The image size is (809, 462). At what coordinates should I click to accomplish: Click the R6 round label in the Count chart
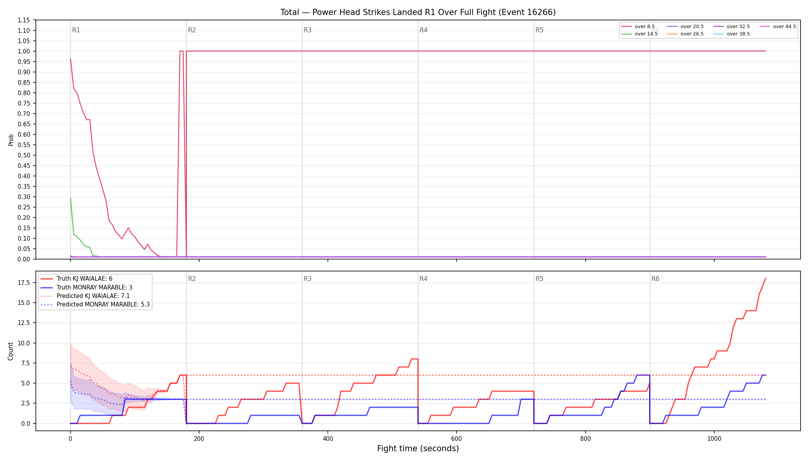pos(655,279)
